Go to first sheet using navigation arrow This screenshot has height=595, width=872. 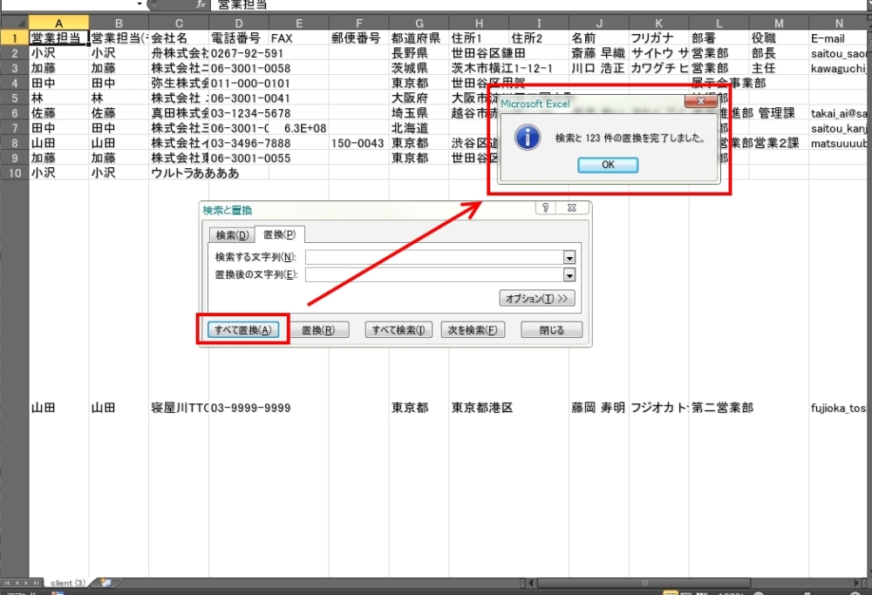pos(8,582)
